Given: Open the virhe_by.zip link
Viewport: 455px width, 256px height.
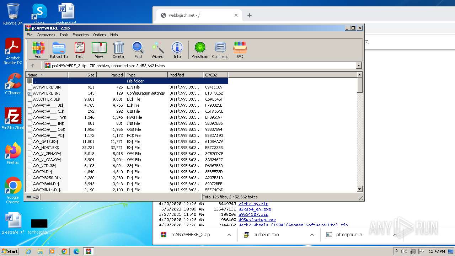Looking at the screenshot, I should pyautogui.click(x=253, y=204).
